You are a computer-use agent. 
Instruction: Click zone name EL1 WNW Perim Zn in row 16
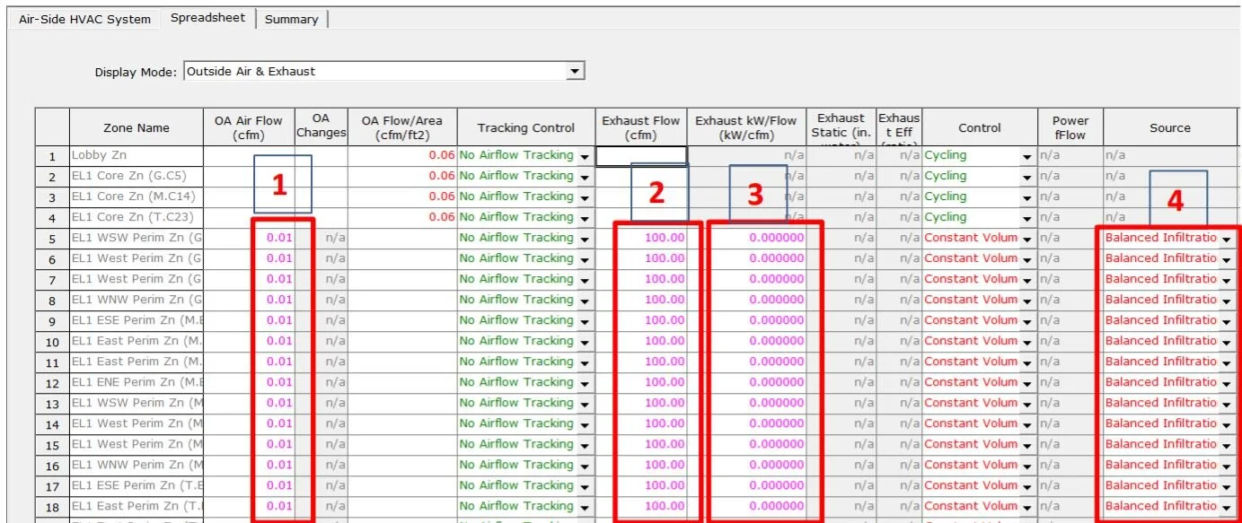137,465
